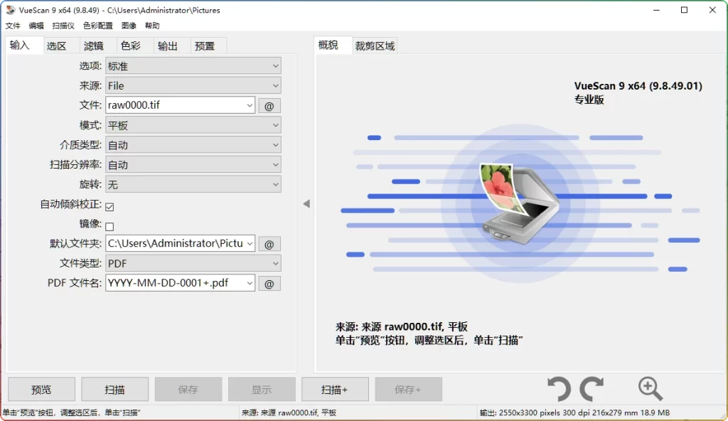Click the 预览 button
Image resolution: width=728 pixels, height=421 pixels.
[41, 388]
